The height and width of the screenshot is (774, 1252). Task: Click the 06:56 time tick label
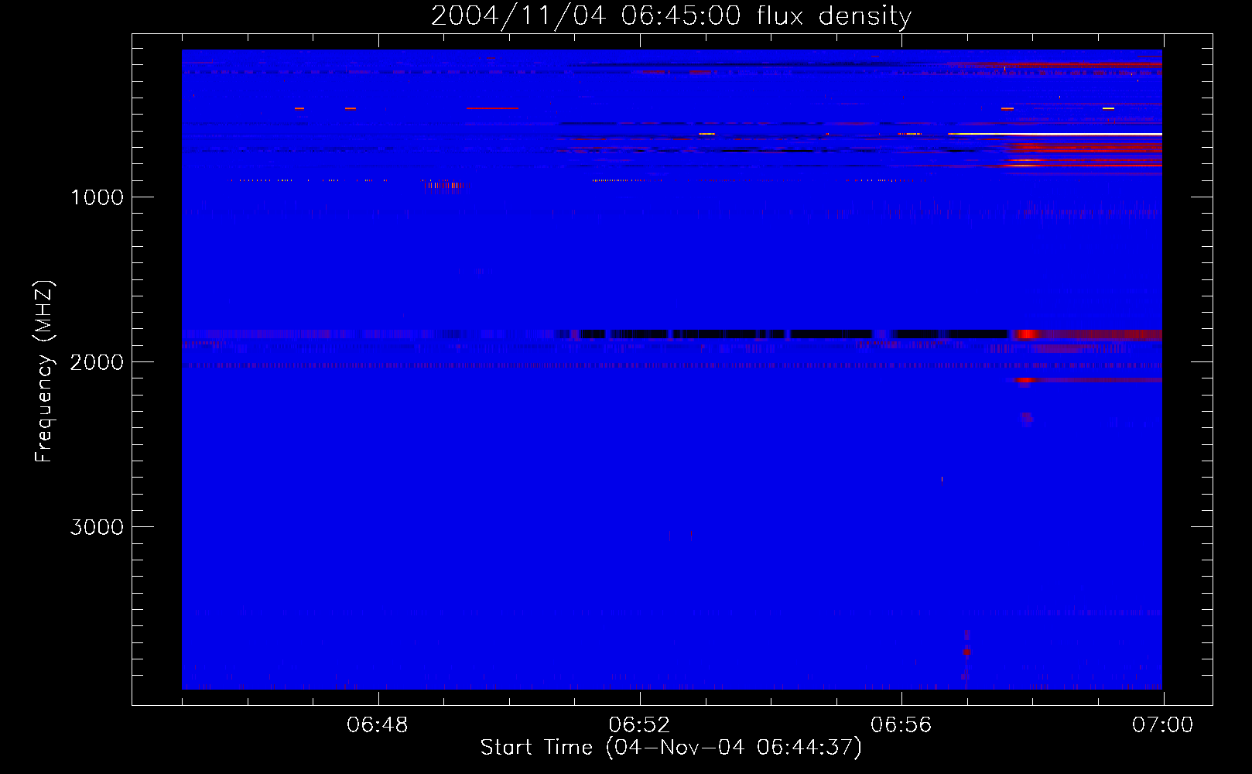click(x=901, y=725)
